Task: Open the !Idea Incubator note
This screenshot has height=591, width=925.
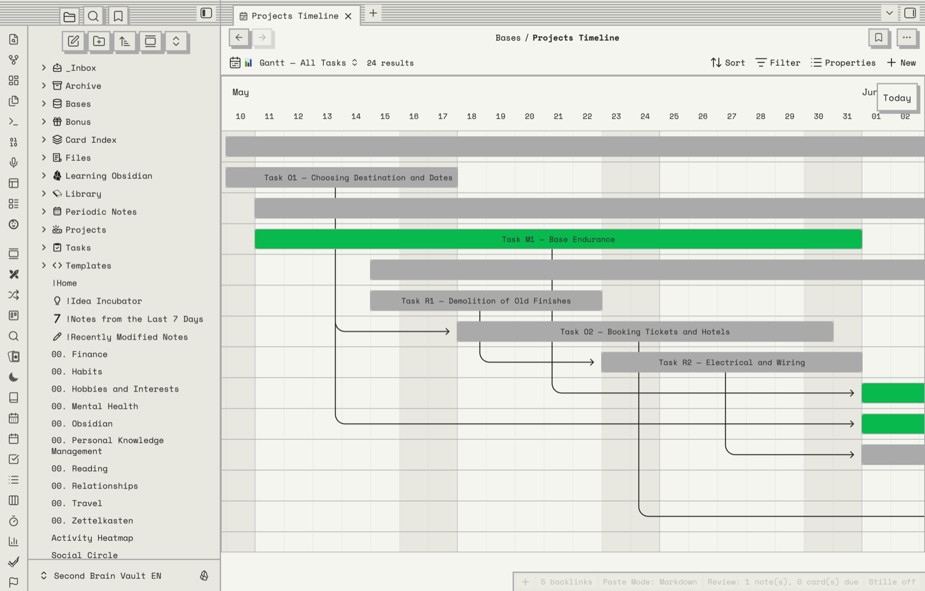Action: pyautogui.click(x=103, y=301)
